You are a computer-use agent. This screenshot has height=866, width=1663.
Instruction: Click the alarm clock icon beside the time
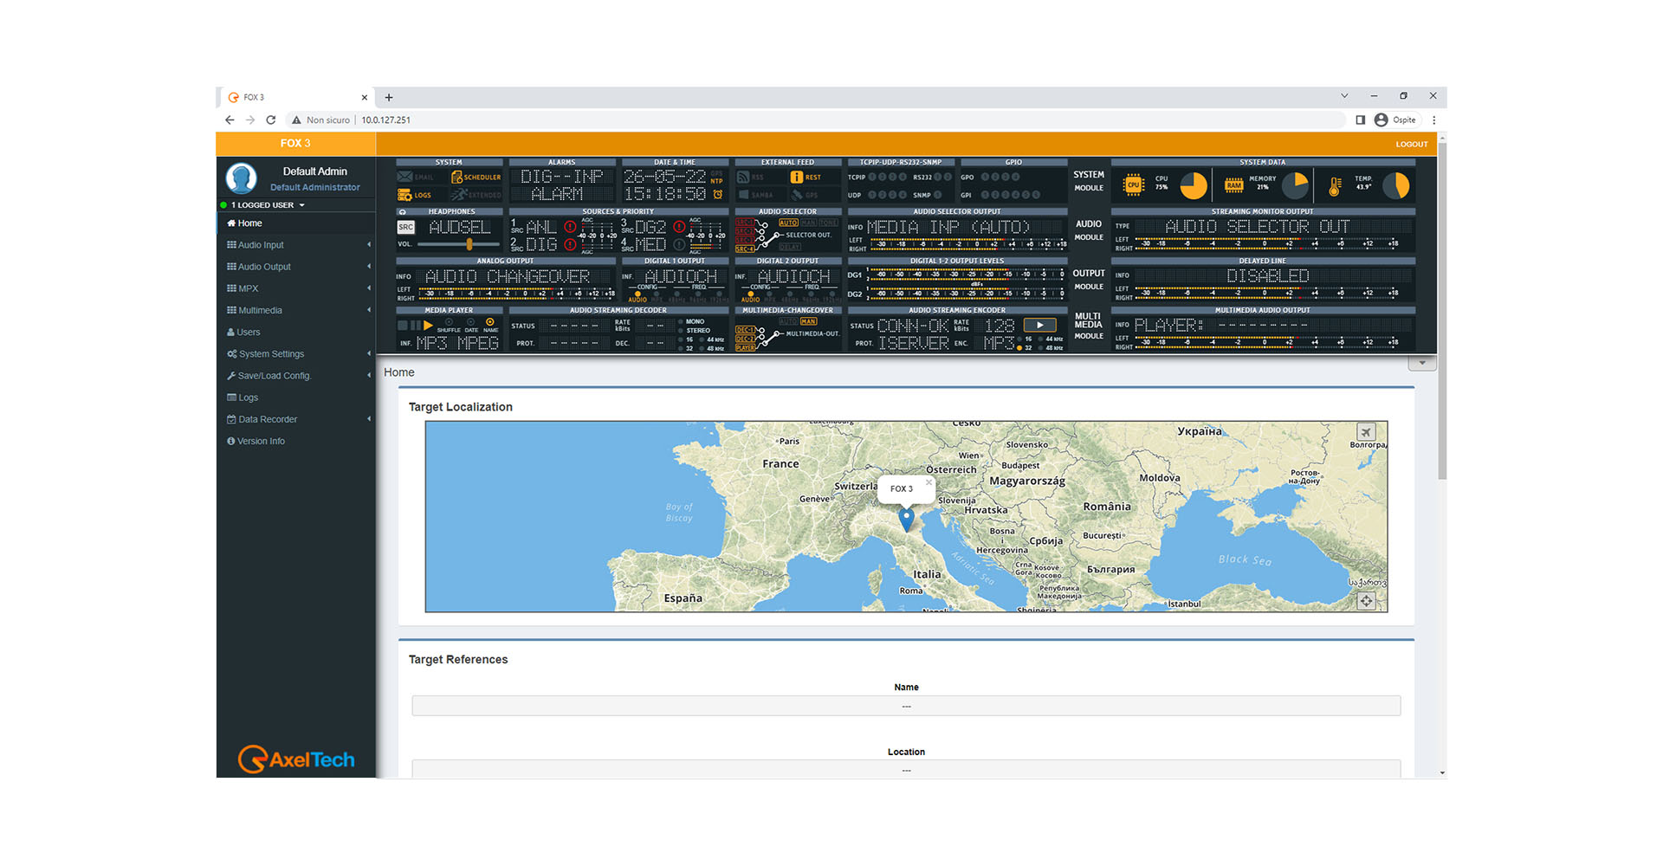pos(717,195)
